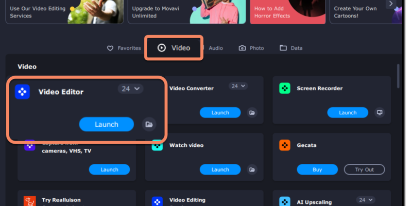
Task: Click the Gecata orange icon
Action: pyautogui.click(x=285, y=145)
